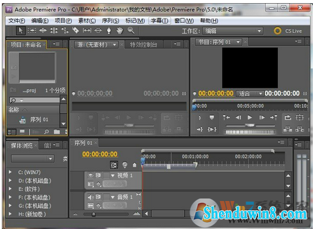Select the Zoom magnifier tool
This screenshot has height=229, width=313.
click(131, 30)
